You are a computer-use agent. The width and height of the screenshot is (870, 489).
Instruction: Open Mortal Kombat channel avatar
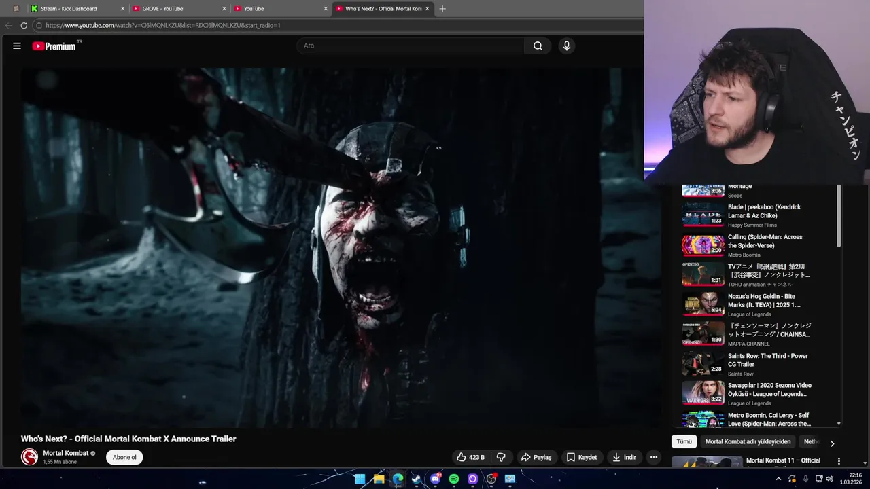click(x=29, y=457)
